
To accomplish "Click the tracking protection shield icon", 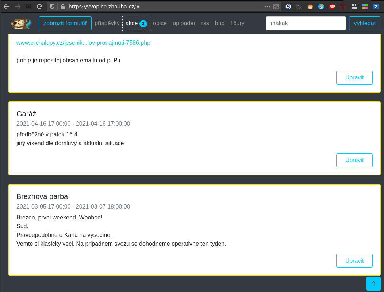I will coord(52,7).
